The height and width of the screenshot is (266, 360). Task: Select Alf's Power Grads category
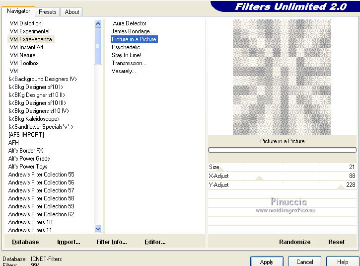pyautogui.click(x=29, y=159)
